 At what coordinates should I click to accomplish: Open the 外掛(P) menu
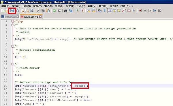(114, 6)
